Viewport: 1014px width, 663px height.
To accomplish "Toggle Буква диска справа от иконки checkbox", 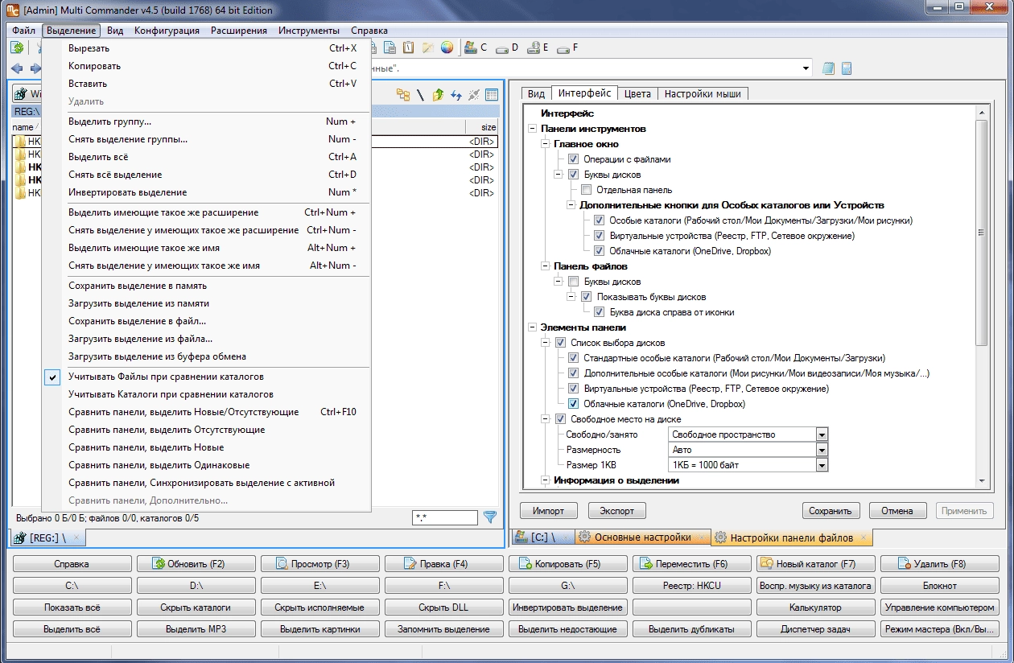I will pyautogui.click(x=599, y=312).
